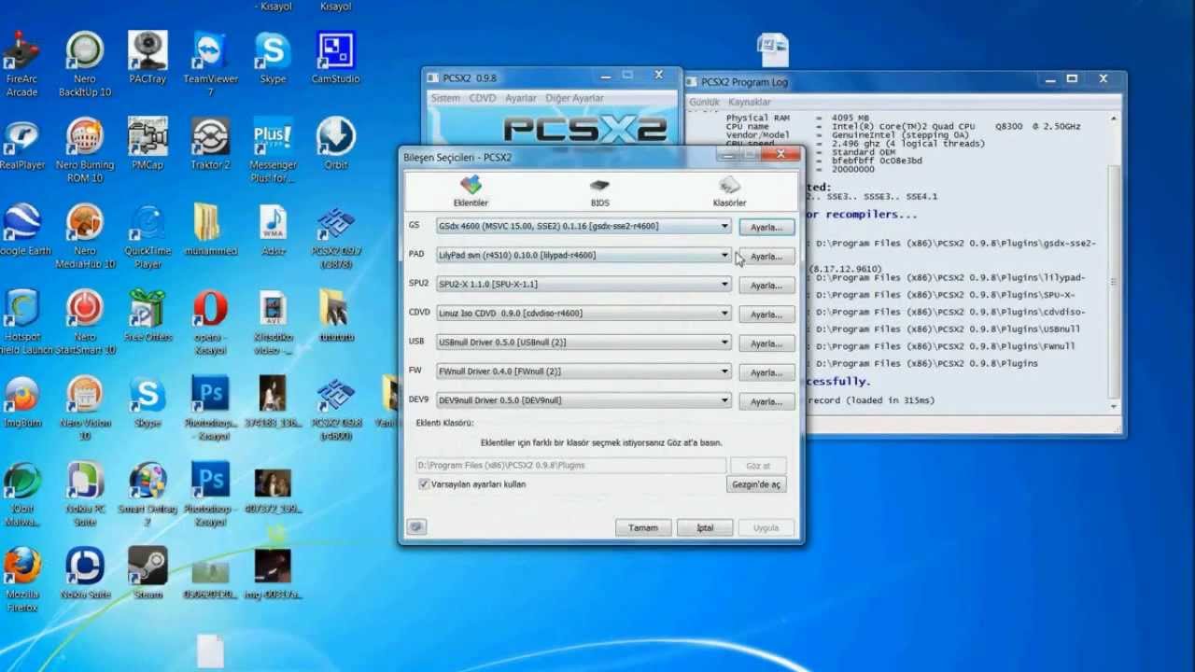
Task: Select the ImgBurn desktop icon
Action: point(21,402)
